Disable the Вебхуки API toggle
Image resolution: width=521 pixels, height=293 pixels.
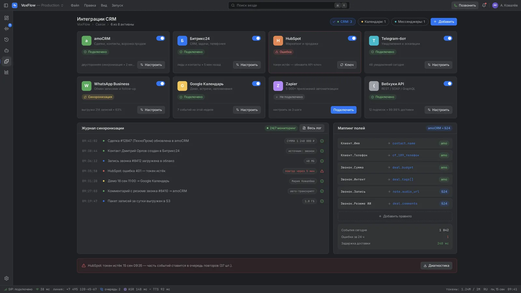pyautogui.click(x=448, y=84)
